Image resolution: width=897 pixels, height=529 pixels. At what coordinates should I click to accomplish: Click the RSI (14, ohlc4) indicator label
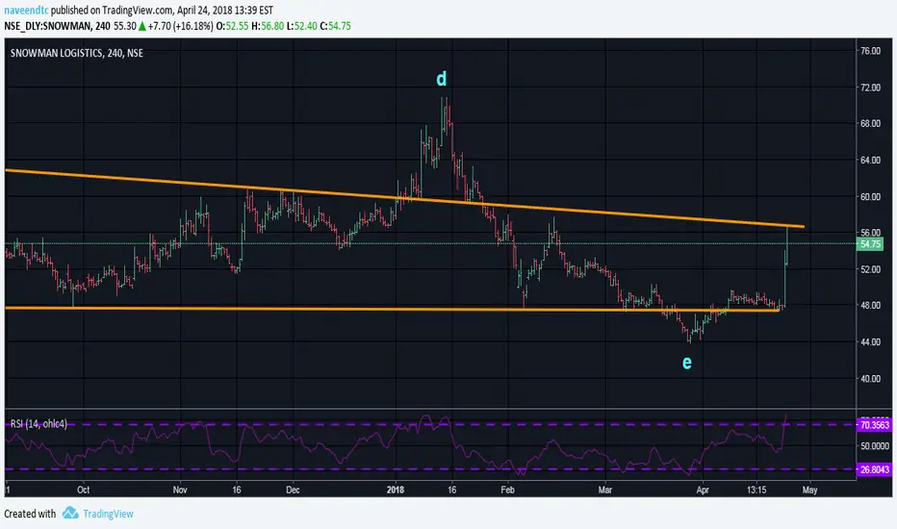[38, 424]
